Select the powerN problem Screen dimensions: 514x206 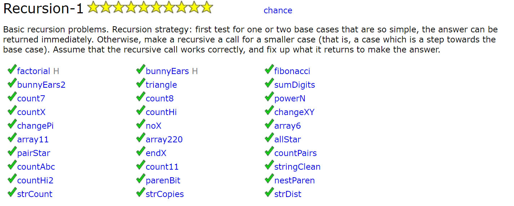pyautogui.click(x=290, y=99)
